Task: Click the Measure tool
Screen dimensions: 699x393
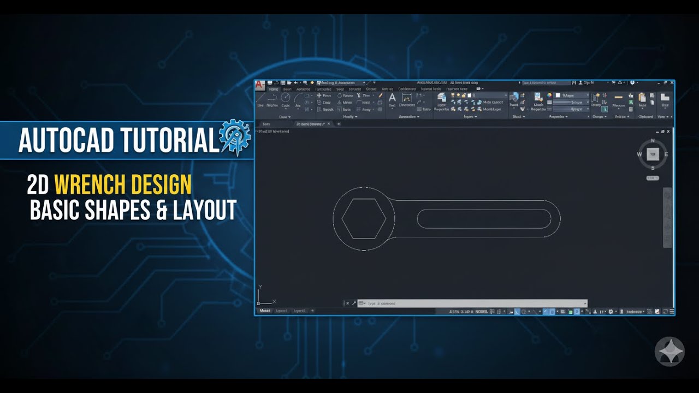Action: pyautogui.click(x=619, y=99)
